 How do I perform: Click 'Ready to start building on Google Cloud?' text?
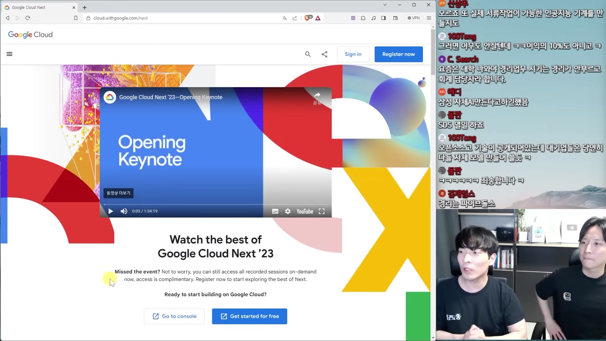[216, 295]
